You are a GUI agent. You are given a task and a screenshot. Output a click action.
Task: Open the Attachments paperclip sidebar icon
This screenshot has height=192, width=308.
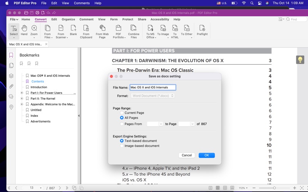pyautogui.click(x=11, y=86)
